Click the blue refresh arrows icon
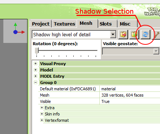The height and width of the screenshot is (134, 160). pos(145,34)
